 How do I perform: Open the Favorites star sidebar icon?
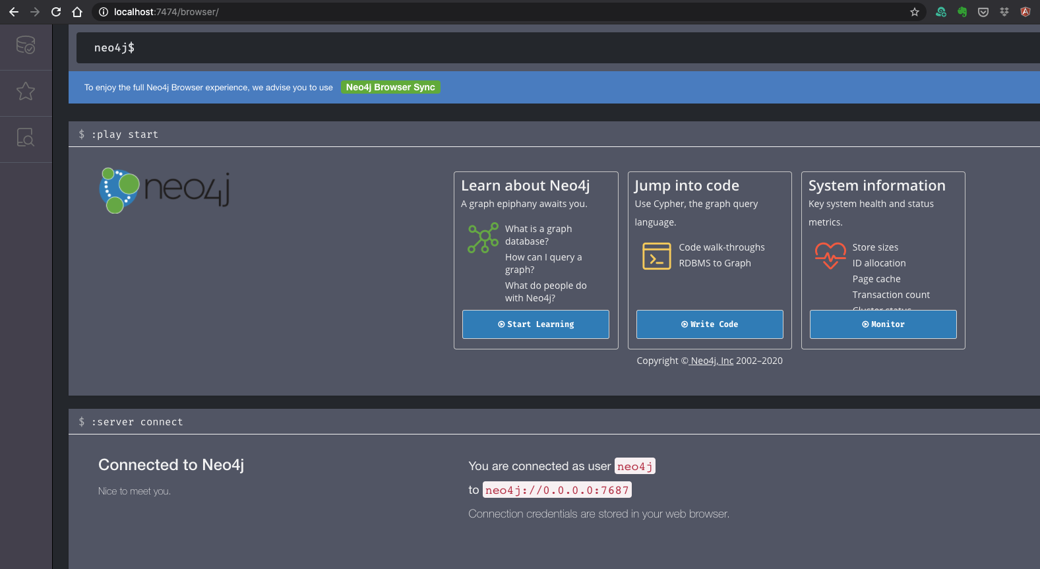26,91
